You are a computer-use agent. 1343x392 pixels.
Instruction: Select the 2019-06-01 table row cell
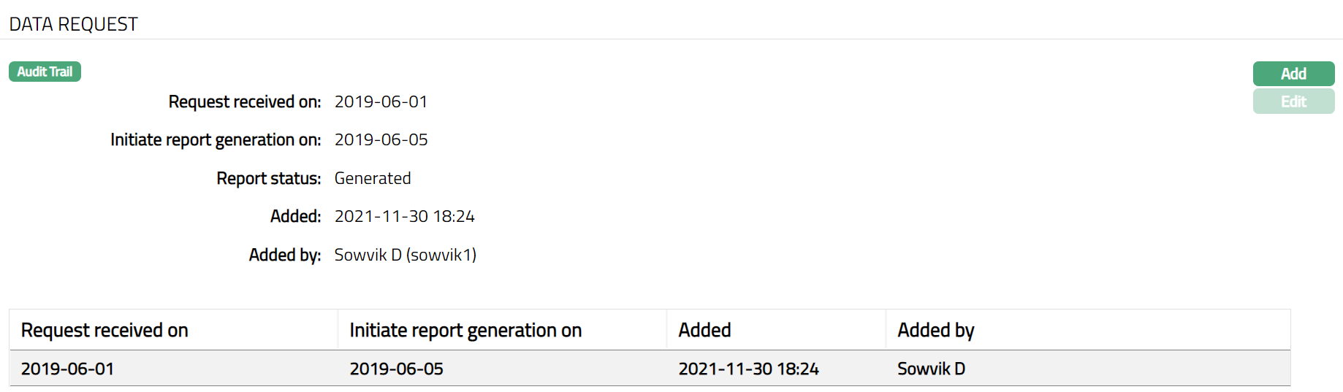tap(67, 369)
